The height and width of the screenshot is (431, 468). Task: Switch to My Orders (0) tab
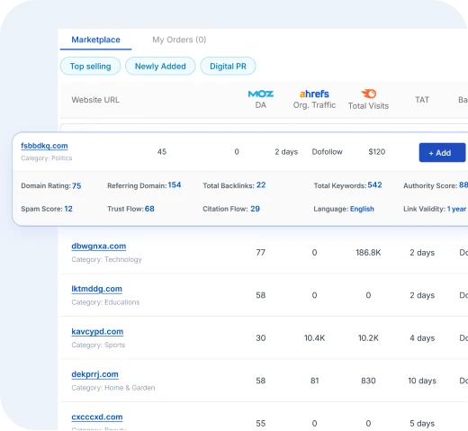[x=179, y=40]
